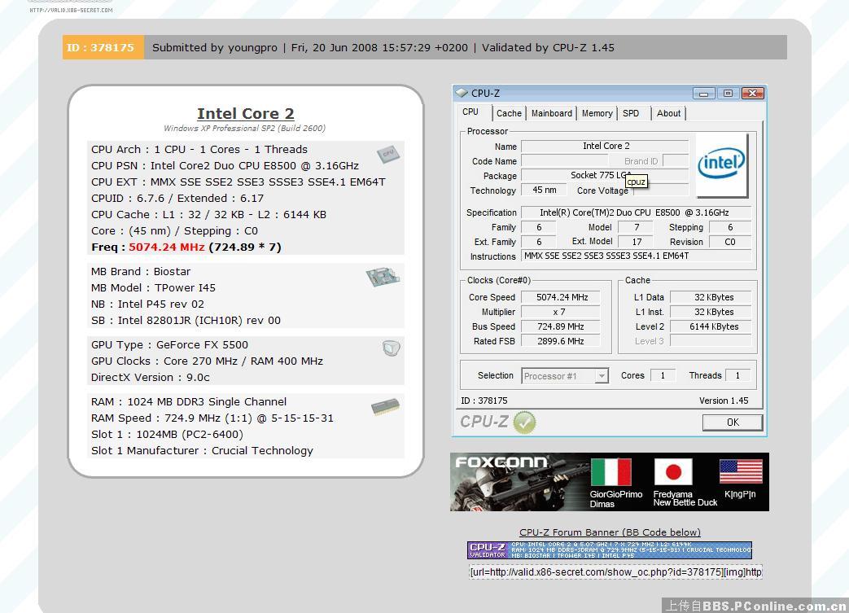Click the red 5074.24 MHz frequency text

[167, 247]
